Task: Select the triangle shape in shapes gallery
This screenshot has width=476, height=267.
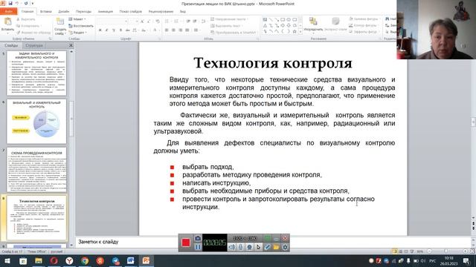Action: tap(265, 25)
